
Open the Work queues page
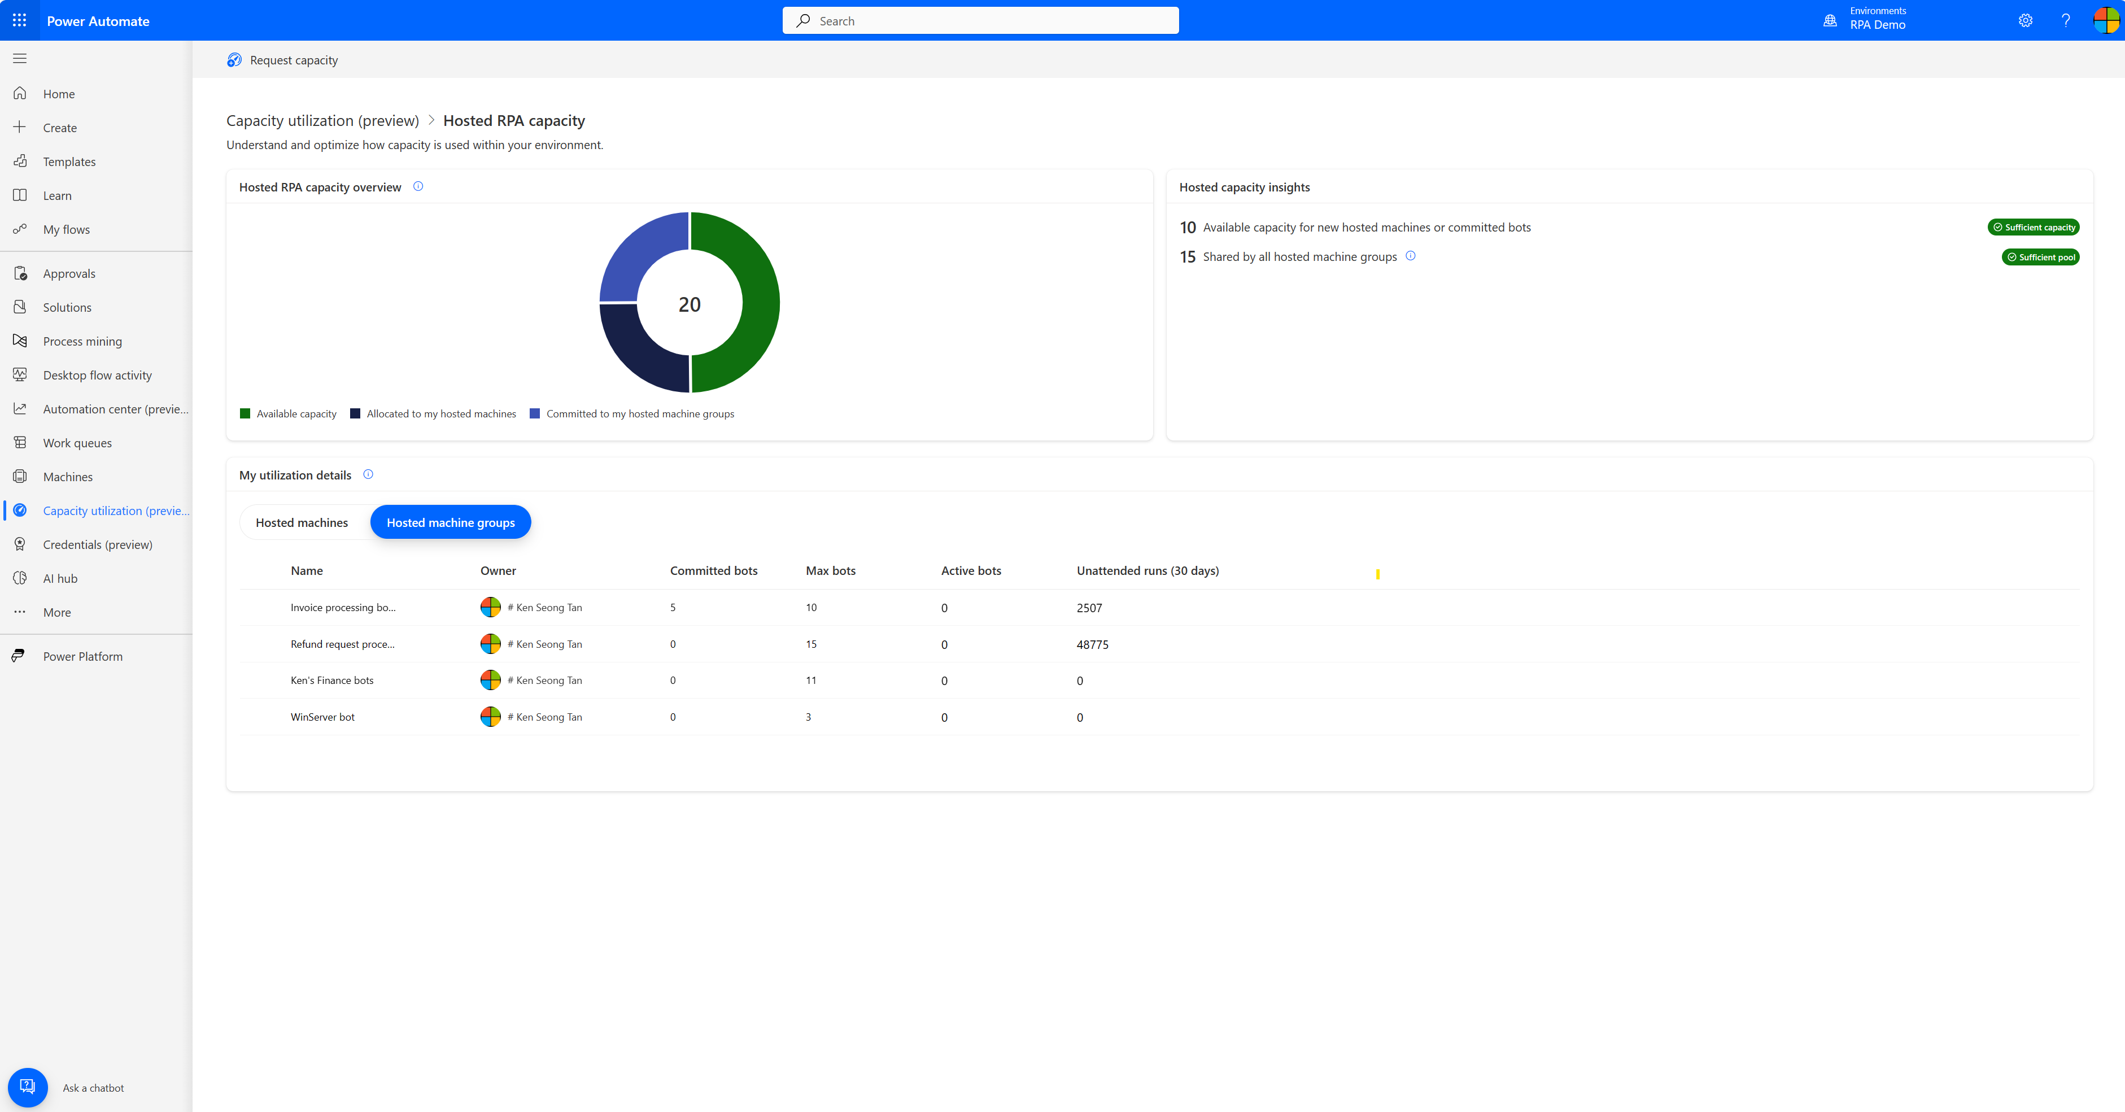tap(77, 443)
